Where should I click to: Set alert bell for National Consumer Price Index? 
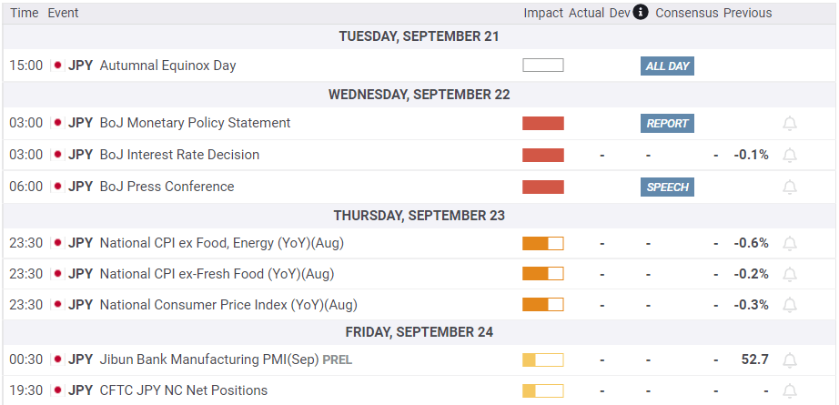coord(790,306)
